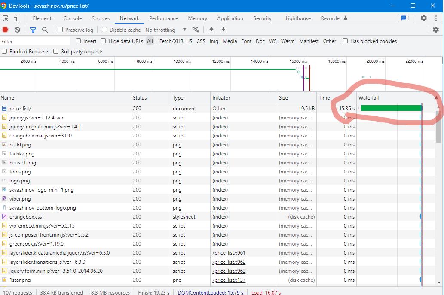Image resolution: width=444 pixels, height=295 pixels.
Task: Open the network search magnifier
Action: [45, 30]
